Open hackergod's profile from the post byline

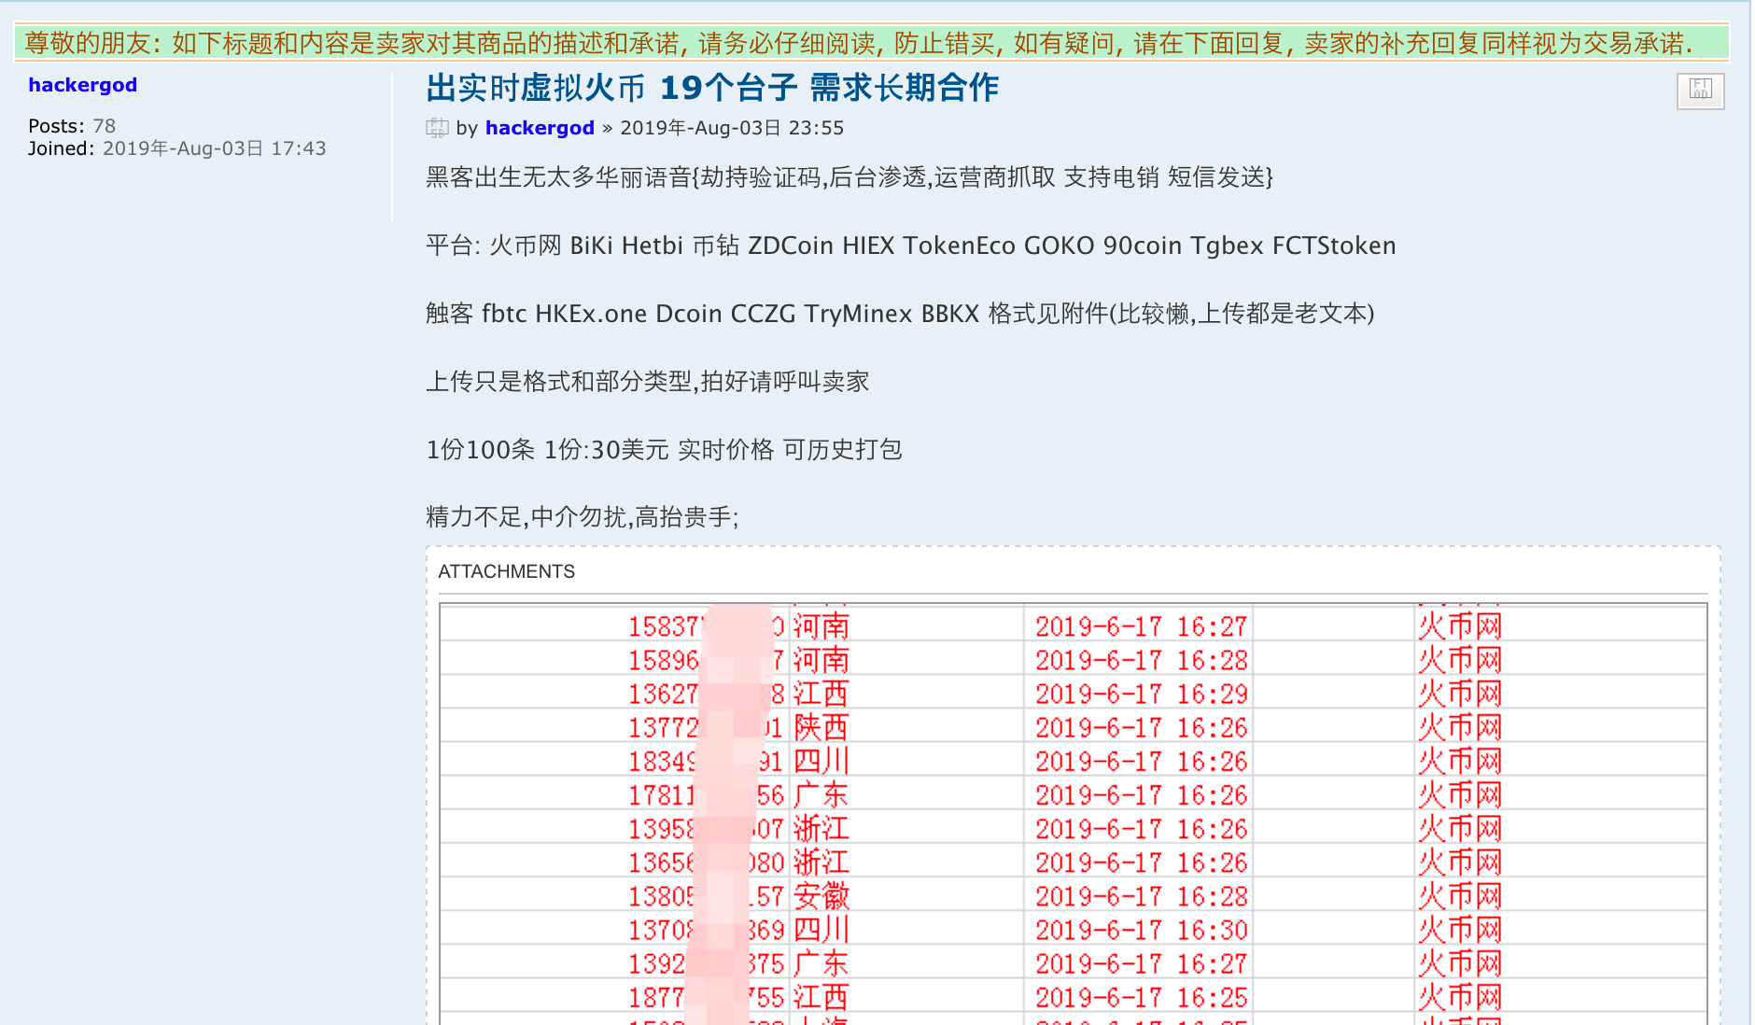click(540, 128)
